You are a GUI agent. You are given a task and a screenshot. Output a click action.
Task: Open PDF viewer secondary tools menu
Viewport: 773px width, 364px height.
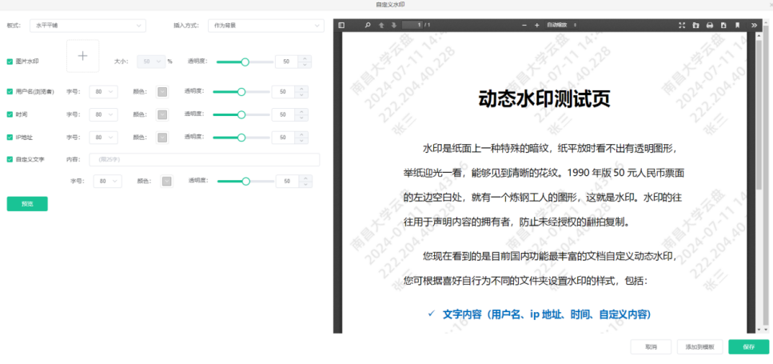tap(755, 25)
